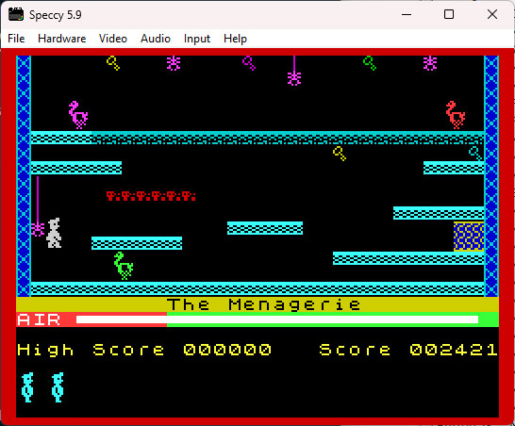515x426 pixels.
Task: Click the cyan platform directly above the exit portal
Action: (439, 213)
